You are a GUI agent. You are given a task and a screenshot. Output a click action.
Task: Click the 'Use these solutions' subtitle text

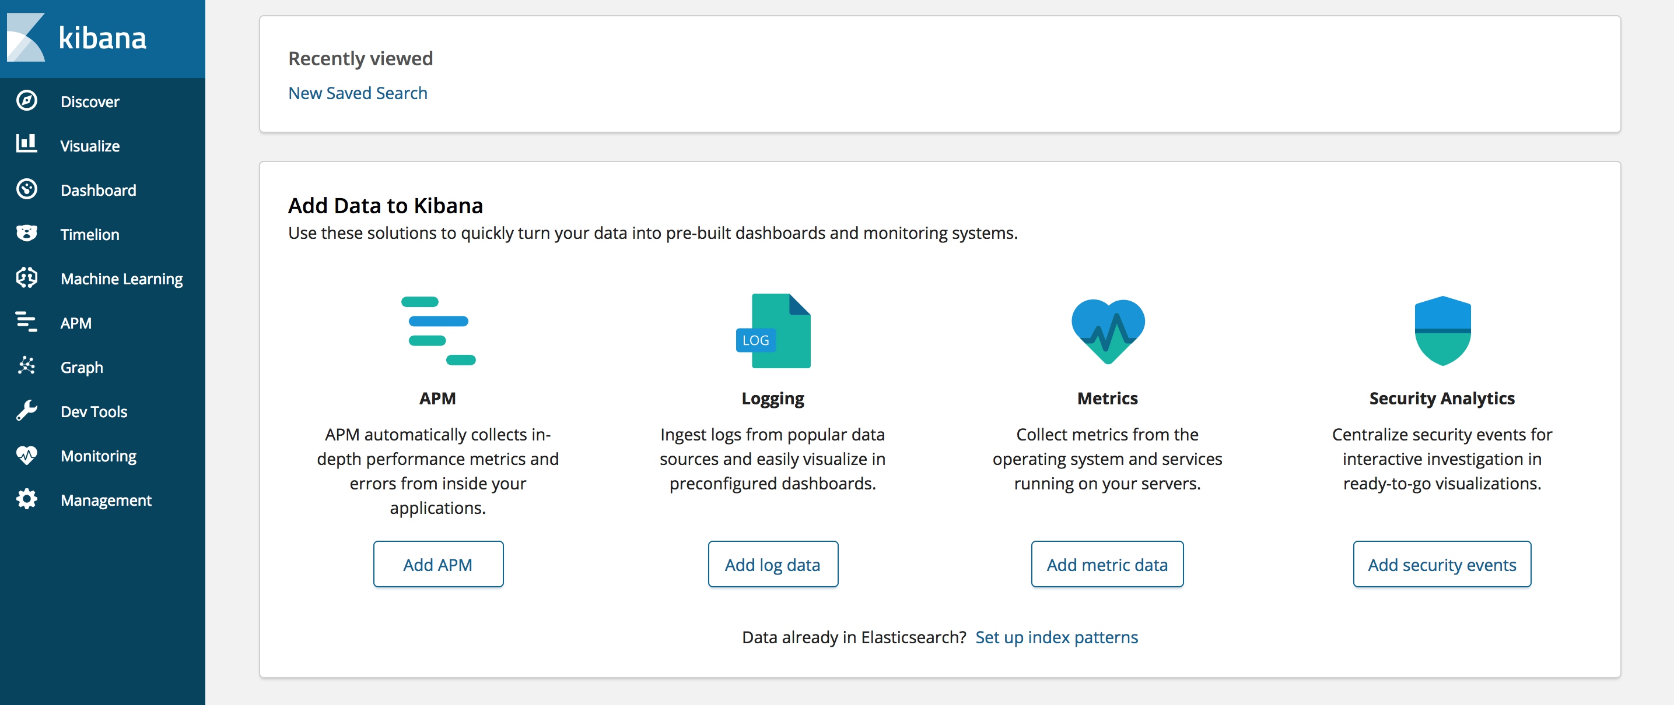click(x=653, y=233)
